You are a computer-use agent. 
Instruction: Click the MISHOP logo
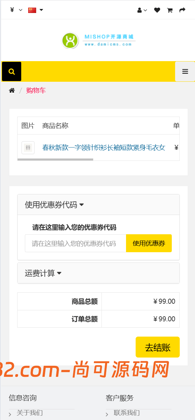coord(97,40)
